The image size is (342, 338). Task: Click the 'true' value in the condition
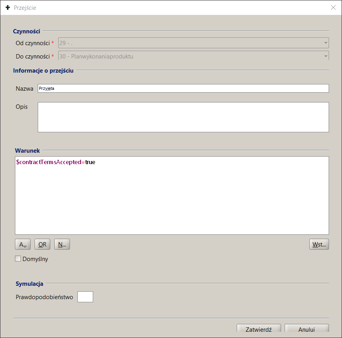pyautogui.click(x=90, y=162)
